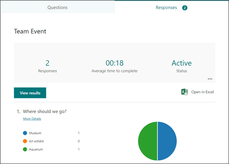Select the blue Museum legend dot
Viewport: 229px width, 164px height.
(25, 133)
